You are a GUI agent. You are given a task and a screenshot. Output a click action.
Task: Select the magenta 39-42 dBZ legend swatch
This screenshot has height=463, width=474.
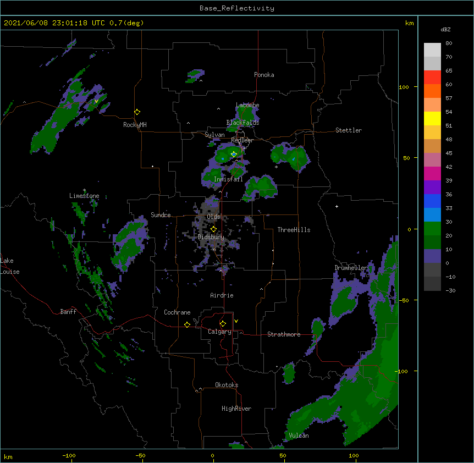coord(432,173)
